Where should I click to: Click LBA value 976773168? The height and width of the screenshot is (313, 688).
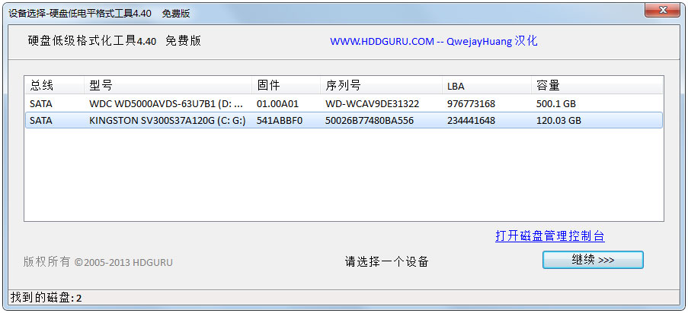click(x=472, y=104)
